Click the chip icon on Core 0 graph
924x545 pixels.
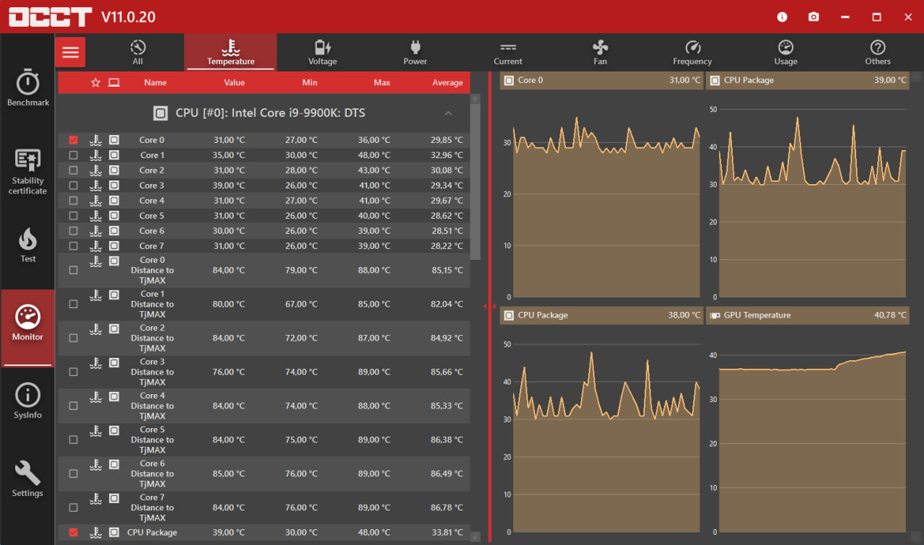(509, 80)
